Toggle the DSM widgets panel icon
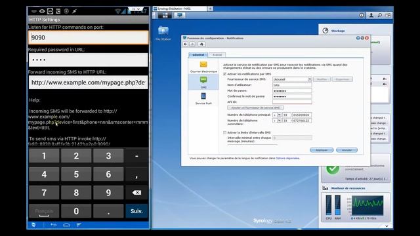This screenshot has width=420, height=236. point(388,16)
